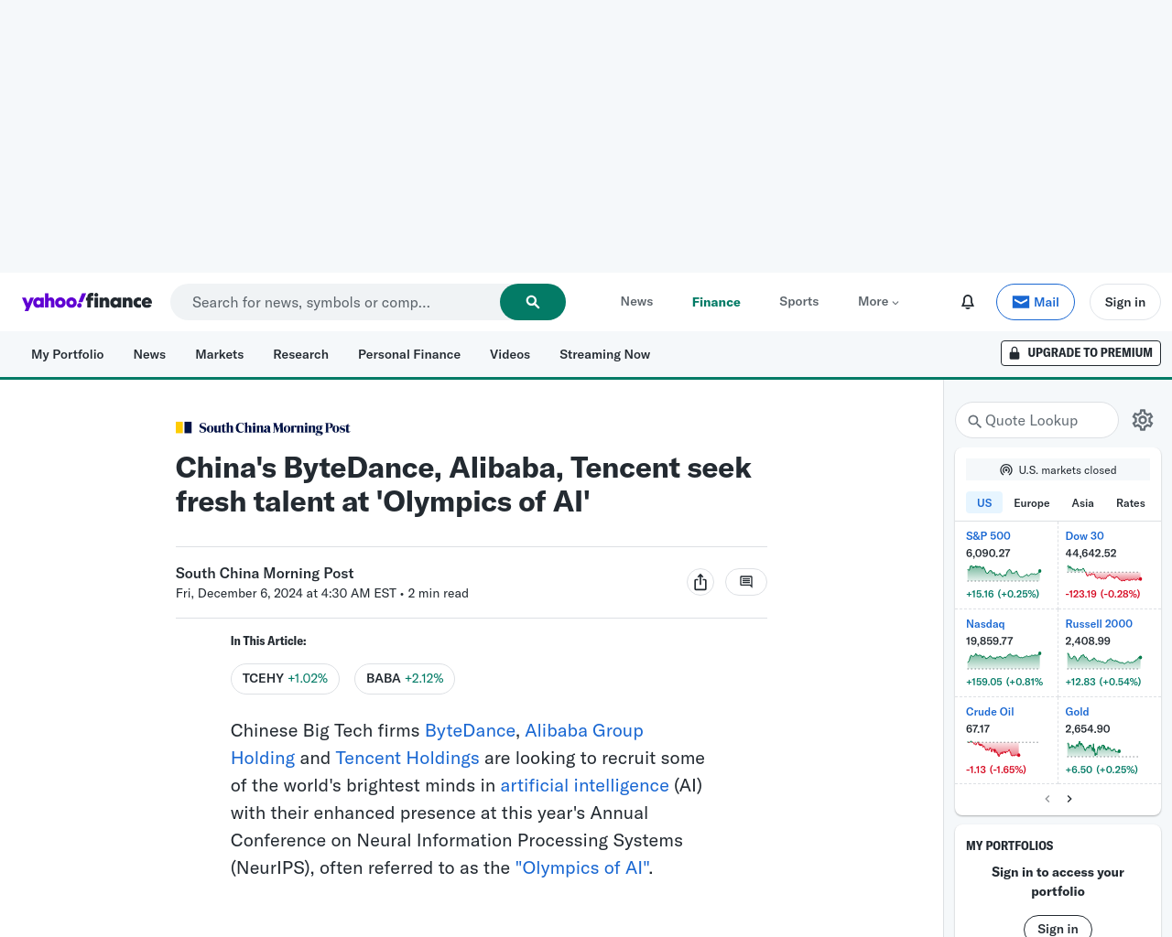Viewport: 1172px width, 937px height.
Task: Open My Portfolio menu
Action: tap(68, 354)
